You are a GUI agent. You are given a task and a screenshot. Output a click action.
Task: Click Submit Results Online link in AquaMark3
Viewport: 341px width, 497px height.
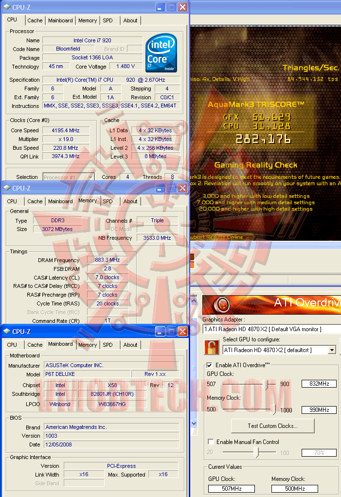coord(217,237)
